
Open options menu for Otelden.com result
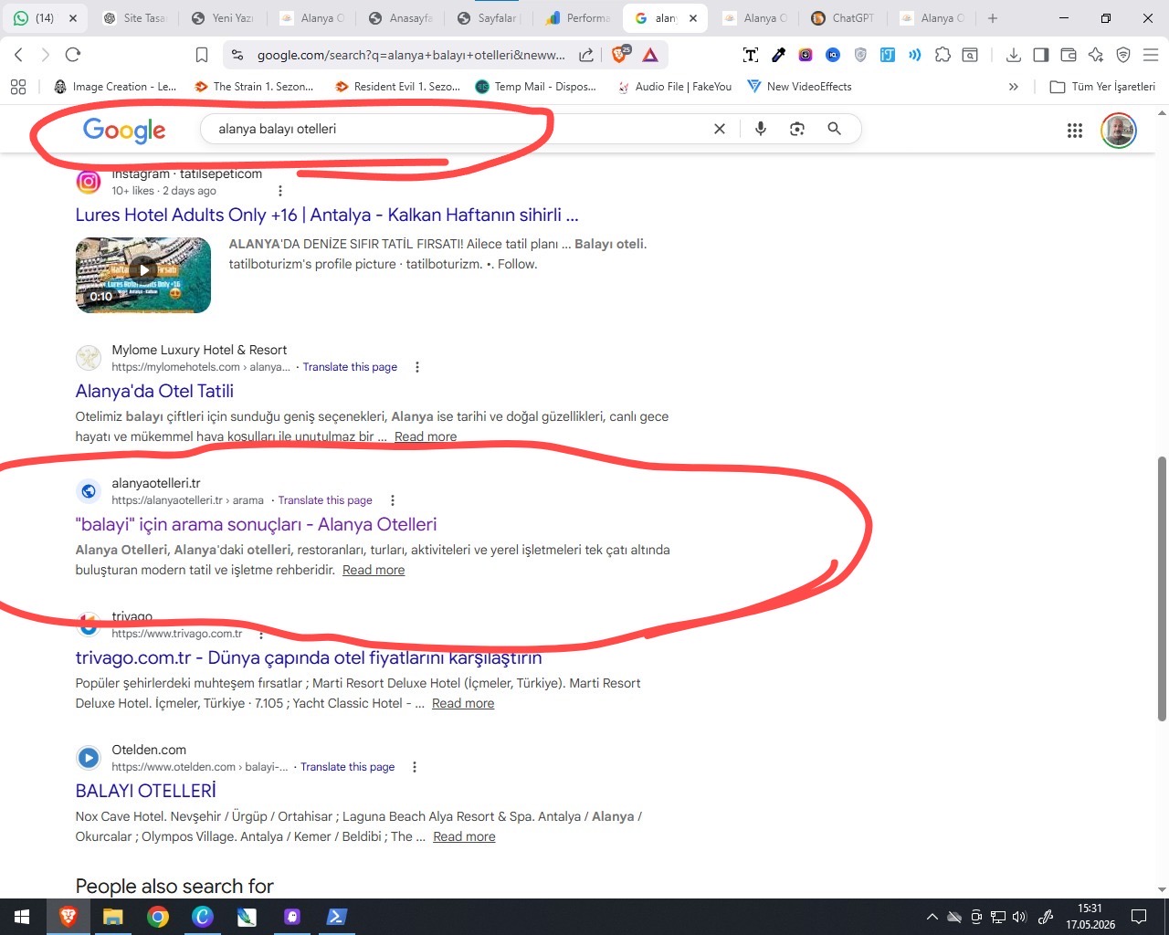415,767
